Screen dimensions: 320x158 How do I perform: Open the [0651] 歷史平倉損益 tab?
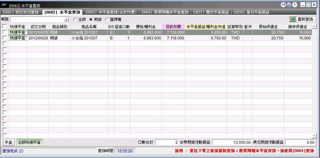pos(211,12)
